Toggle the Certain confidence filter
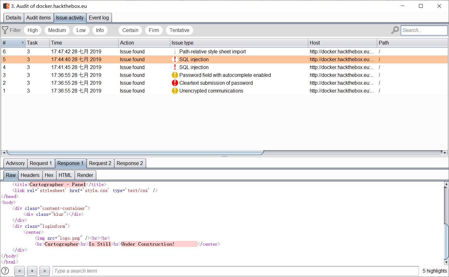Image resolution: width=449 pixels, height=277 pixels. click(x=130, y=30)
